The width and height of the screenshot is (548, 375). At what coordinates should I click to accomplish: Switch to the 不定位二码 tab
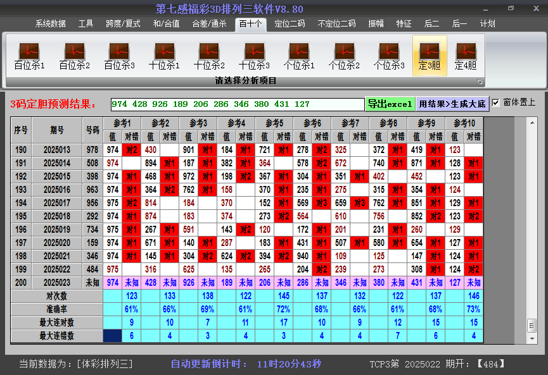[336, 24]
